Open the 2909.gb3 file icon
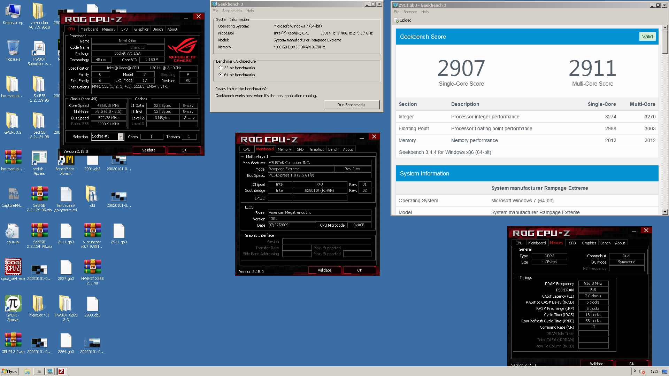669x376 pixels. pos(92,306)
